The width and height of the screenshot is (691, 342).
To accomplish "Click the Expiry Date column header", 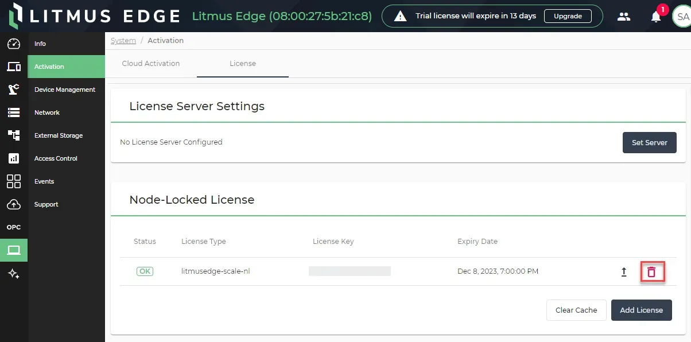I will click(478, 242).
